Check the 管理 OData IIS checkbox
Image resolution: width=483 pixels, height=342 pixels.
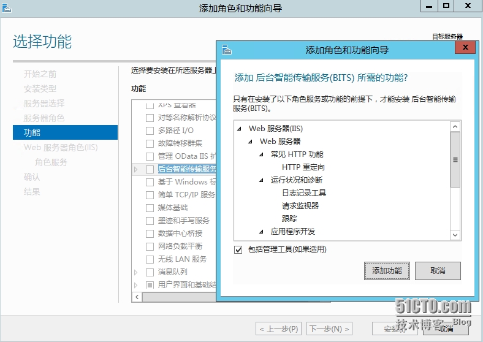(x=150, y=156)
